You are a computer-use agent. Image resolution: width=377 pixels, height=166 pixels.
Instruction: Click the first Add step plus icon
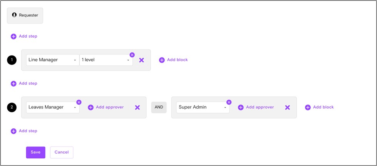[x=13, y=36]
